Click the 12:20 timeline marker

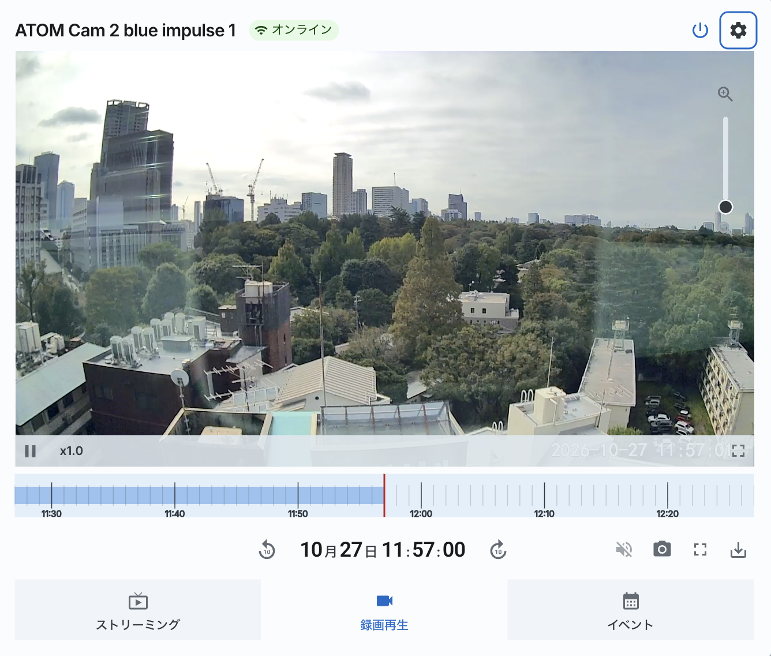coord(668,513)
